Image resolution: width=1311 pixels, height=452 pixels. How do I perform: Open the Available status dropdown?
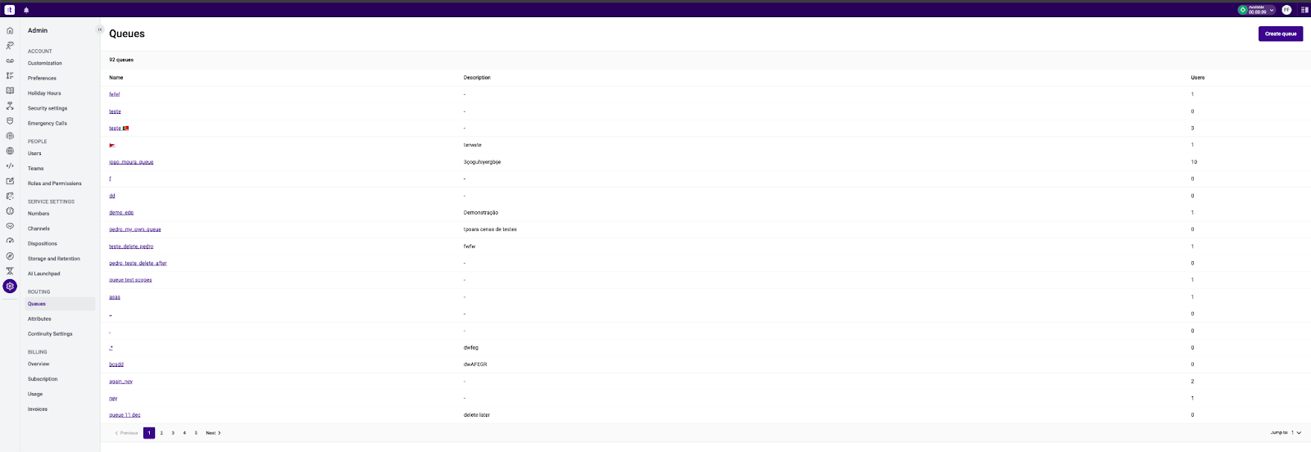pos(1257,10)
